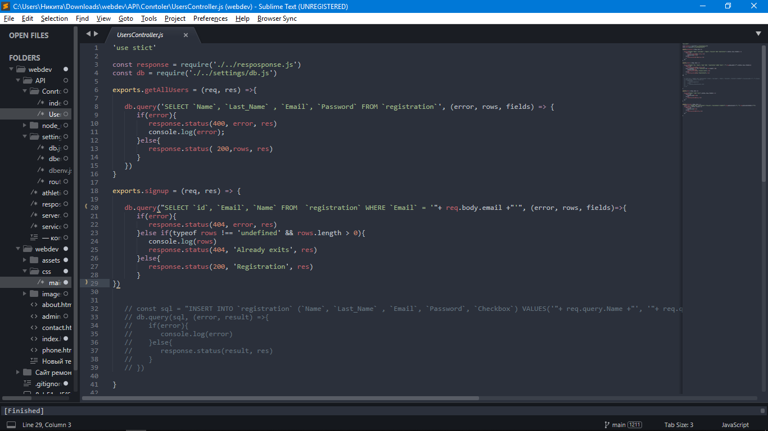768x431 pixels.
Task: Click the Git branch icon for main
Action: 607,425
